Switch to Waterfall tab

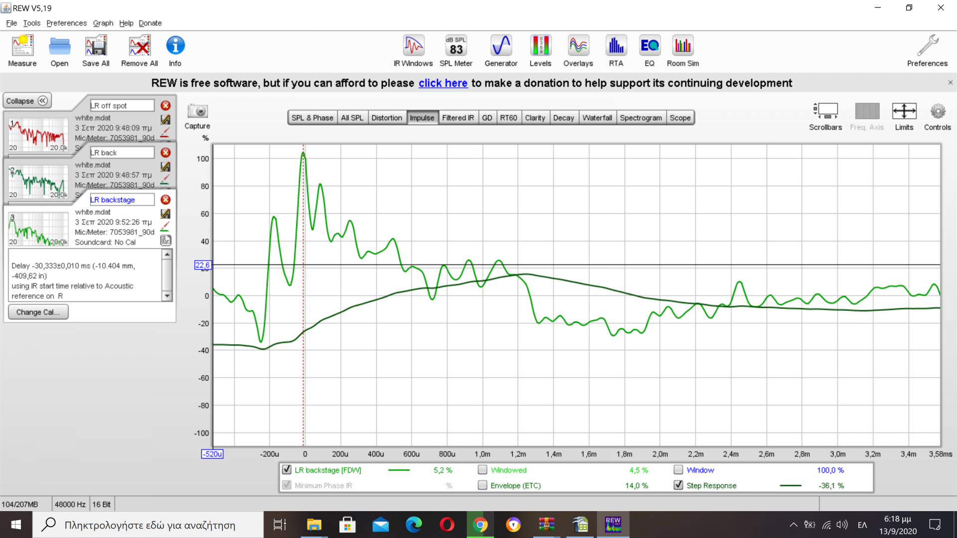[x=597, y=118]
